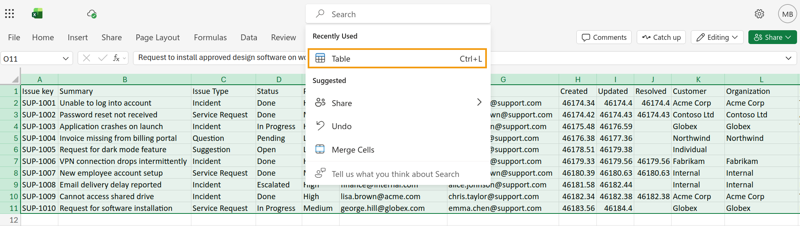The width and height of the screenshot is (800, 226).
Task: Click the magnifier icon in Search
Action: pos(320,14)
